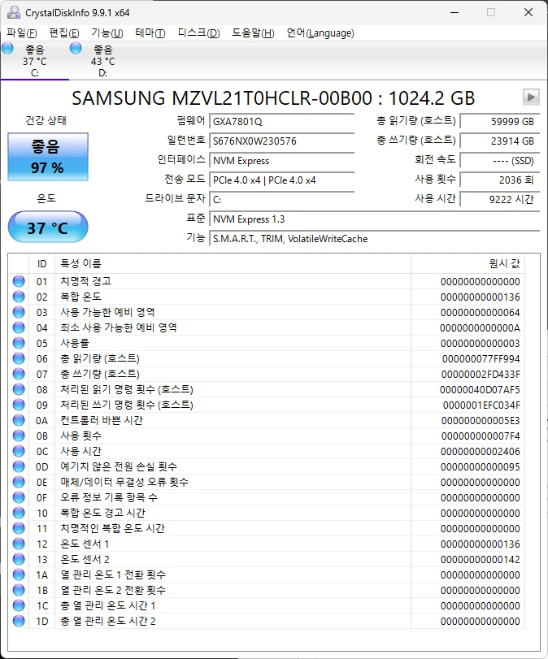The width and height of the screenshot is (548, 659).
Task: Click status icon for 온도 센서 1 row
Action: point(19,544)
